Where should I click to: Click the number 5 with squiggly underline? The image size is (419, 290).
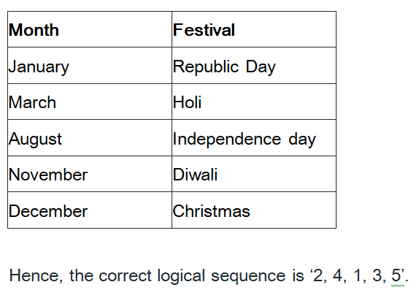[x=396, y=275]
